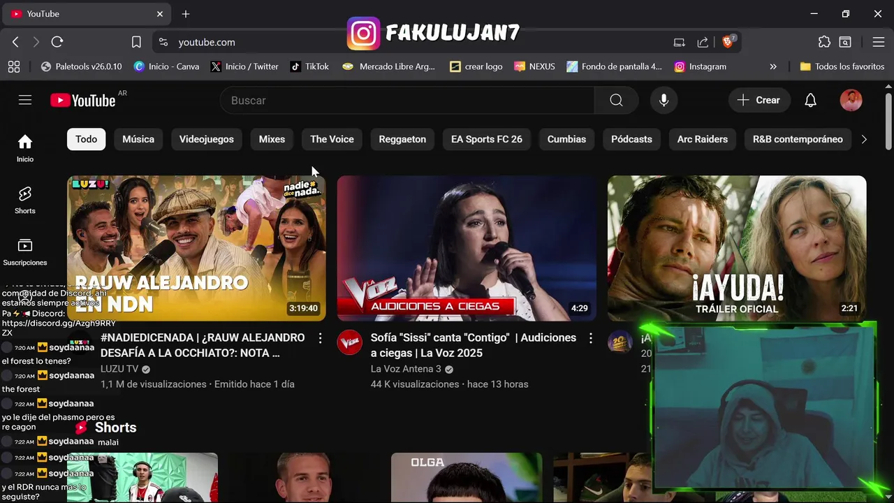Select the Pódcasts filter chip
This screenshot has width=894, height=503.
tap(631, 139)
